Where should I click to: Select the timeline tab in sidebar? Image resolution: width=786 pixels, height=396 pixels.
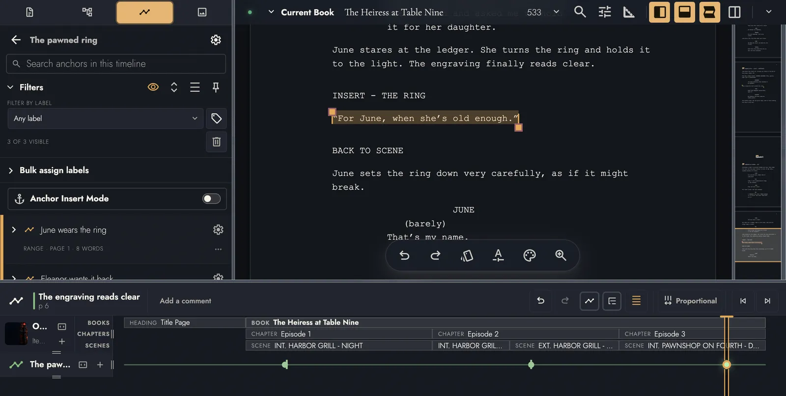click(144, 12)
